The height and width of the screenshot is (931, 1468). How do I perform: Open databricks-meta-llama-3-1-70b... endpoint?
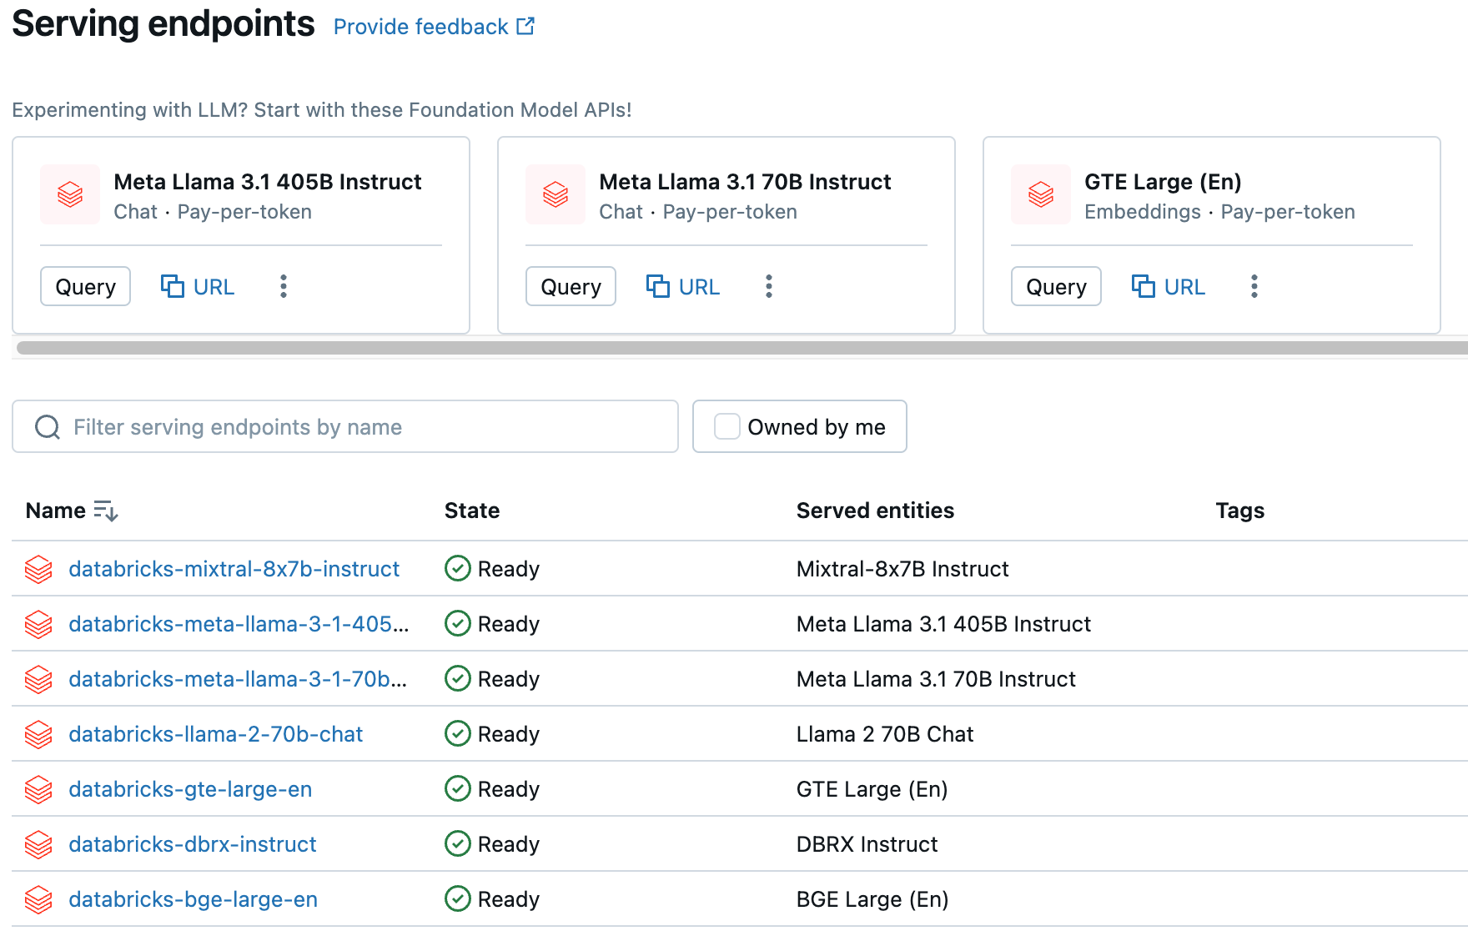click(x=238, y=679)
